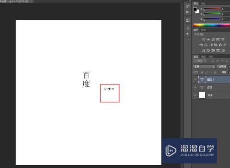Viewport: 230px width, 168px height.
Task: Click the G value input field
Action: 226,14
